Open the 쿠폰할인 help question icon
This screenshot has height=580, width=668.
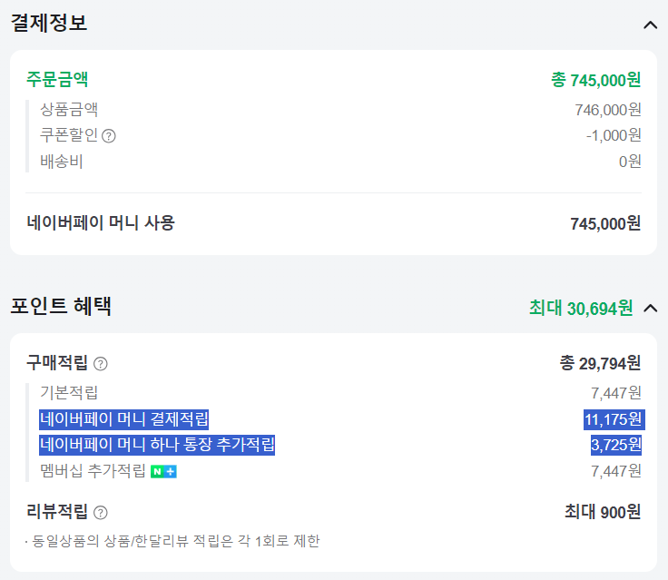[109, 136]
